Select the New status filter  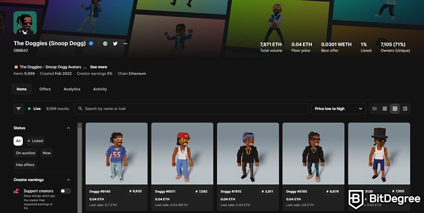47,153
